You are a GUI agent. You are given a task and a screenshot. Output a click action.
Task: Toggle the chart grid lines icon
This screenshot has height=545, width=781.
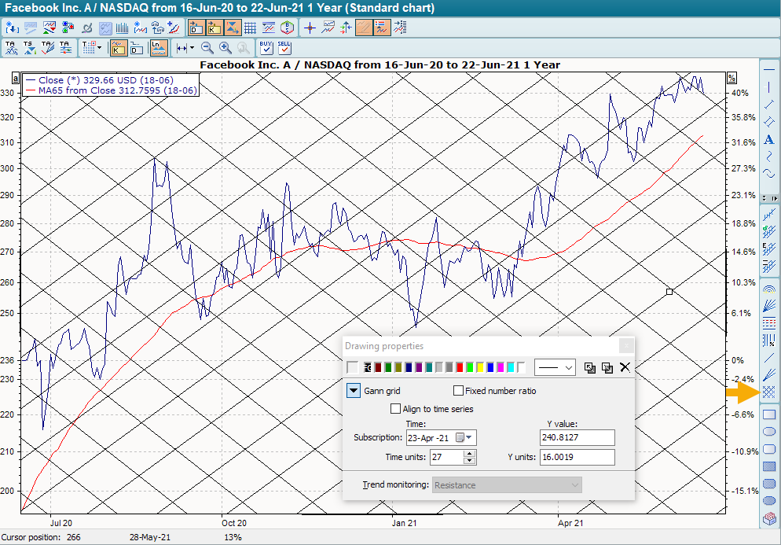coord(251,28)
